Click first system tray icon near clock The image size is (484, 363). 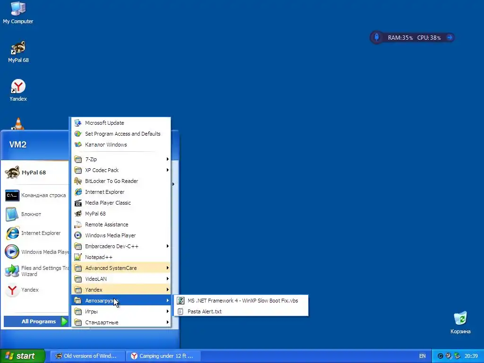(x=441, y=356)
